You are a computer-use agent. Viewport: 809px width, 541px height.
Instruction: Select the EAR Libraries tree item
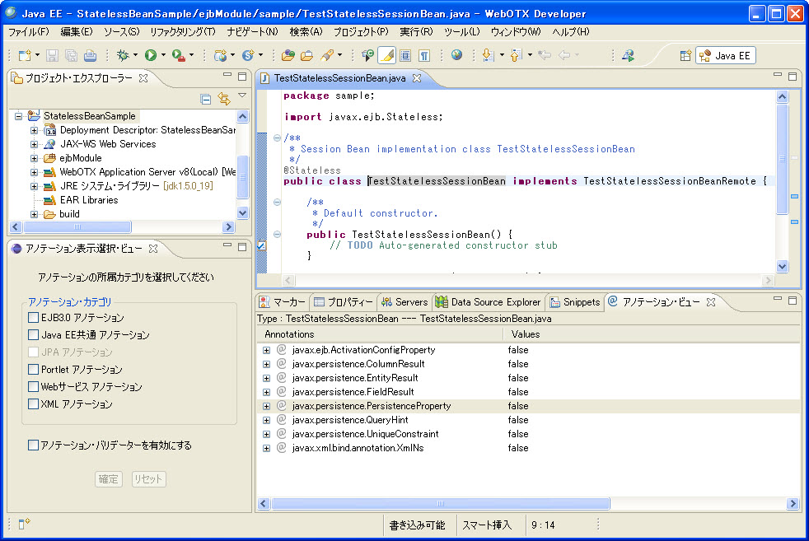88,200
